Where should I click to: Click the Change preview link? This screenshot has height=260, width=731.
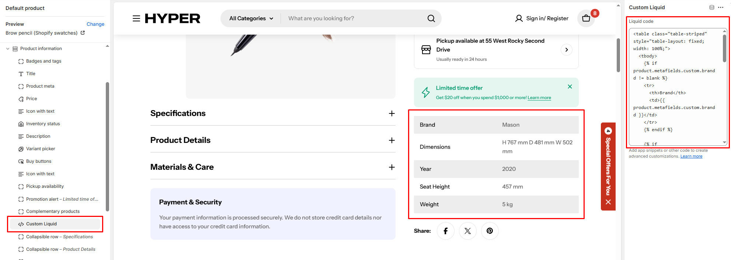[x=95, y=24]
